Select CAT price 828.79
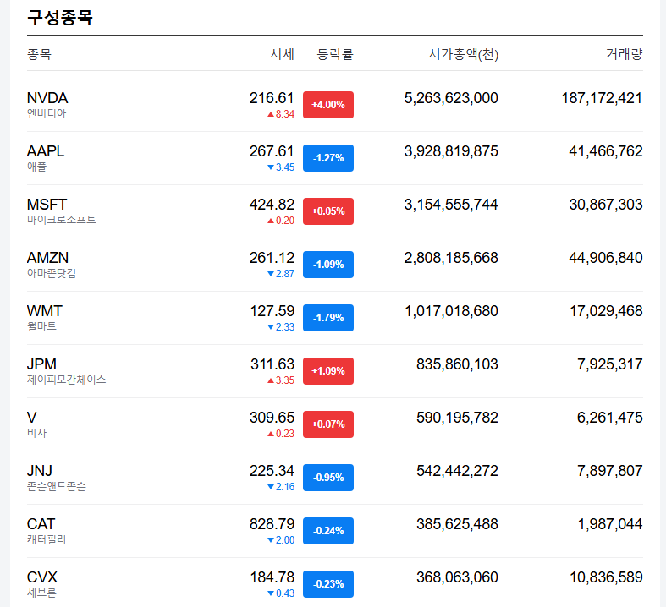The image size is (666, 607). coord(272,524)
